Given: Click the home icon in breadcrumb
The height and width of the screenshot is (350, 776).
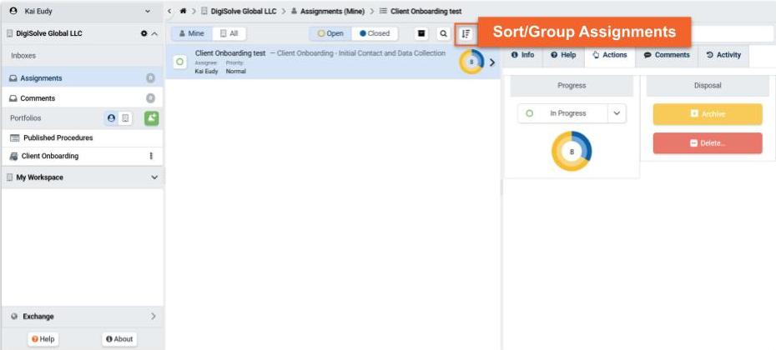Looking at the screenshot, I should [183, 11].
